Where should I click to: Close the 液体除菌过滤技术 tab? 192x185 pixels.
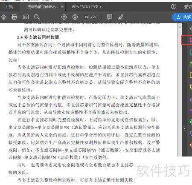[62, 6]
